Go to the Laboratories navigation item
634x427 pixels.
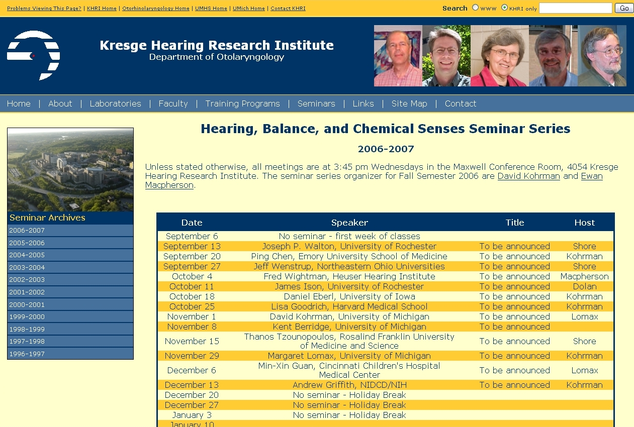pos(115,103)
